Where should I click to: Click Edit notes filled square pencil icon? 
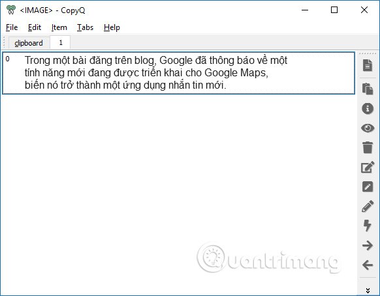pyautogui.click(x=368, y=186)
